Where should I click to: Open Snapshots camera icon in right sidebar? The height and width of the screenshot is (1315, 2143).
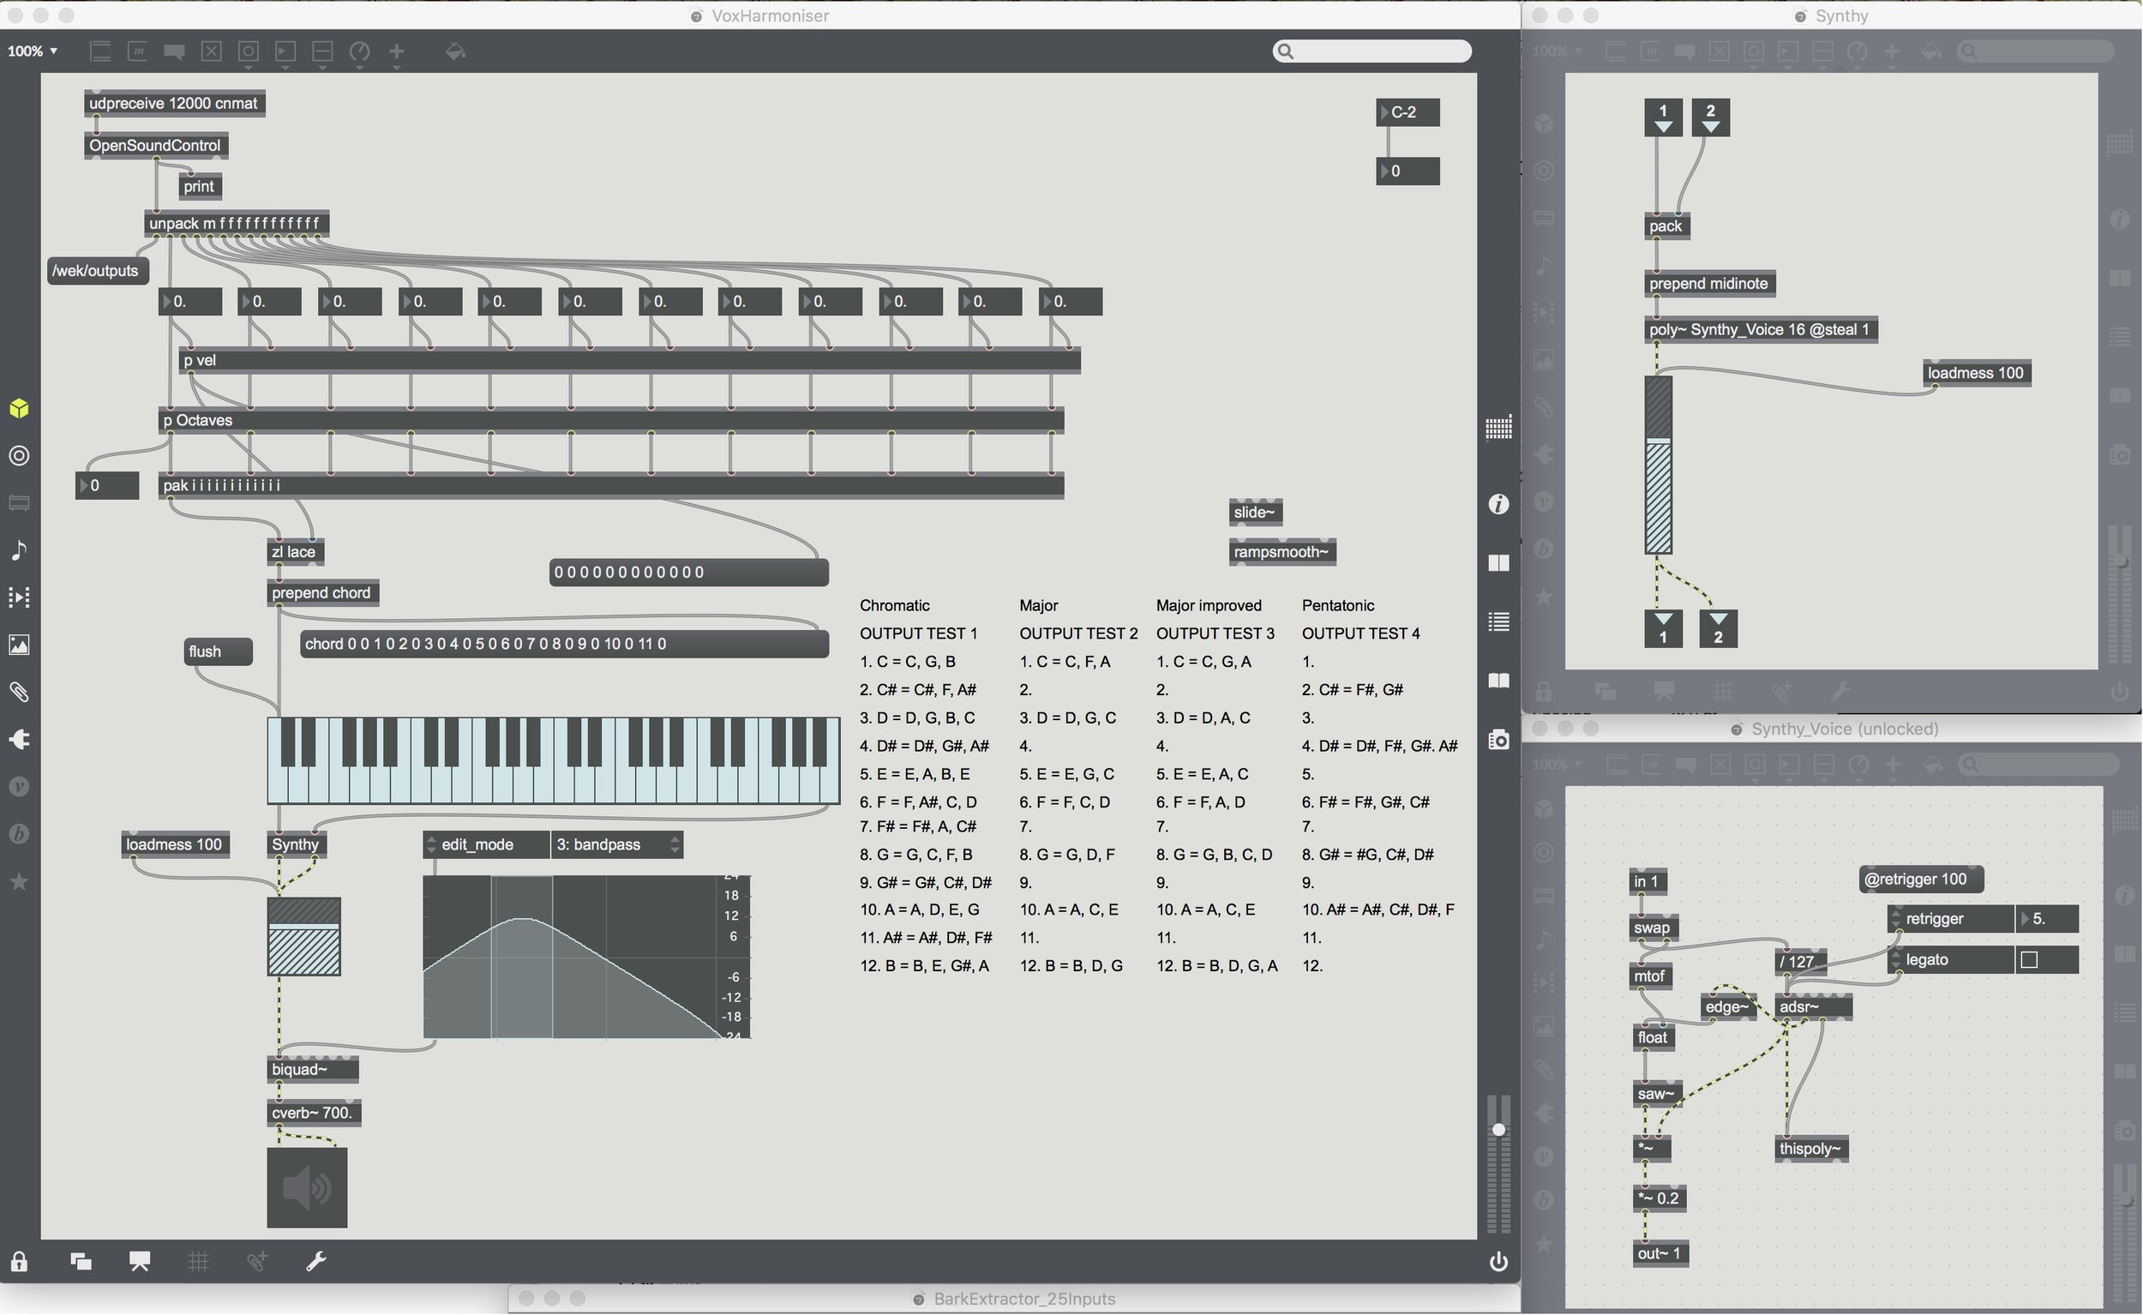[1498, 740]
